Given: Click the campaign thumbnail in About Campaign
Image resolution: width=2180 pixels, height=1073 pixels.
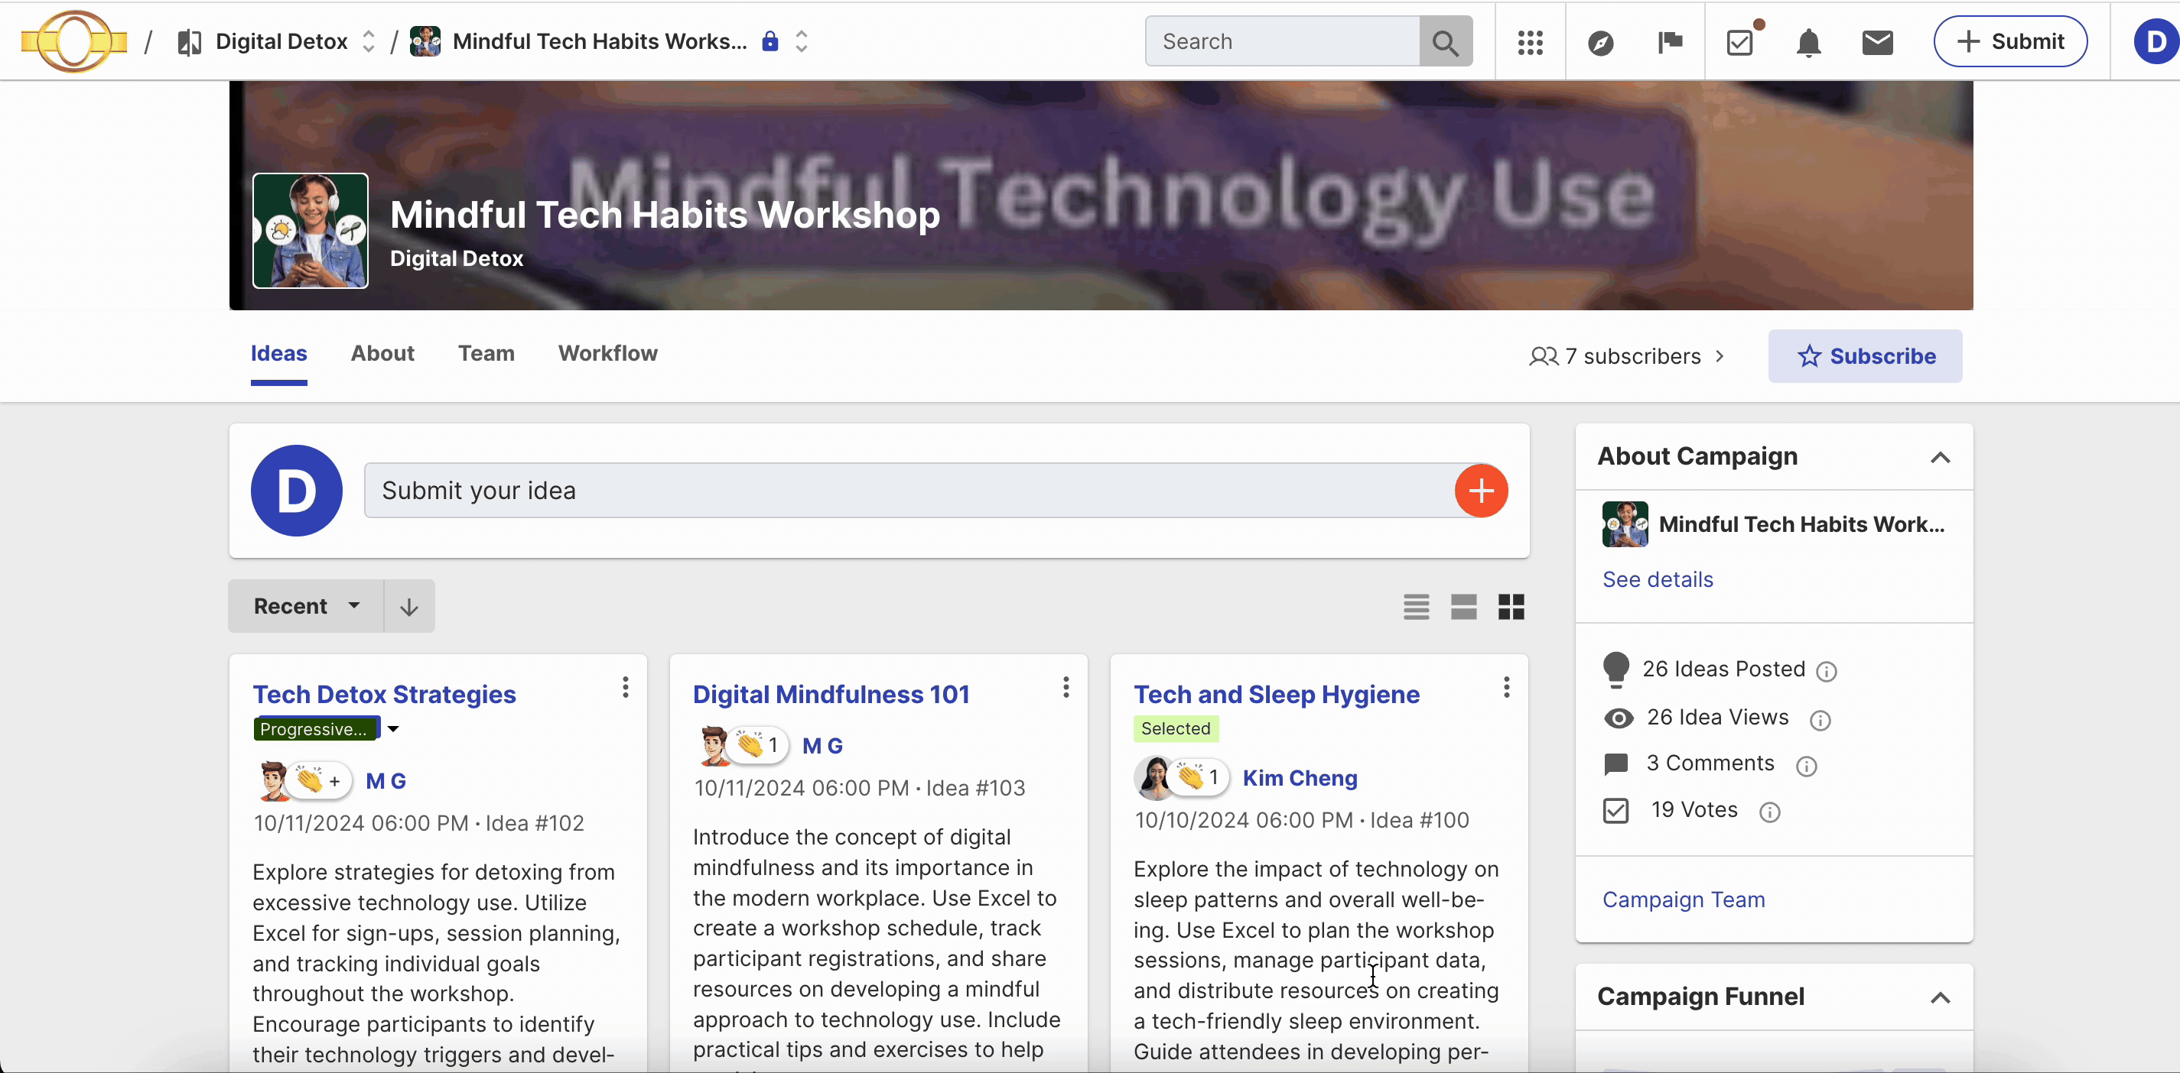Looking at the screenshot, I should tap(1624, 524).
